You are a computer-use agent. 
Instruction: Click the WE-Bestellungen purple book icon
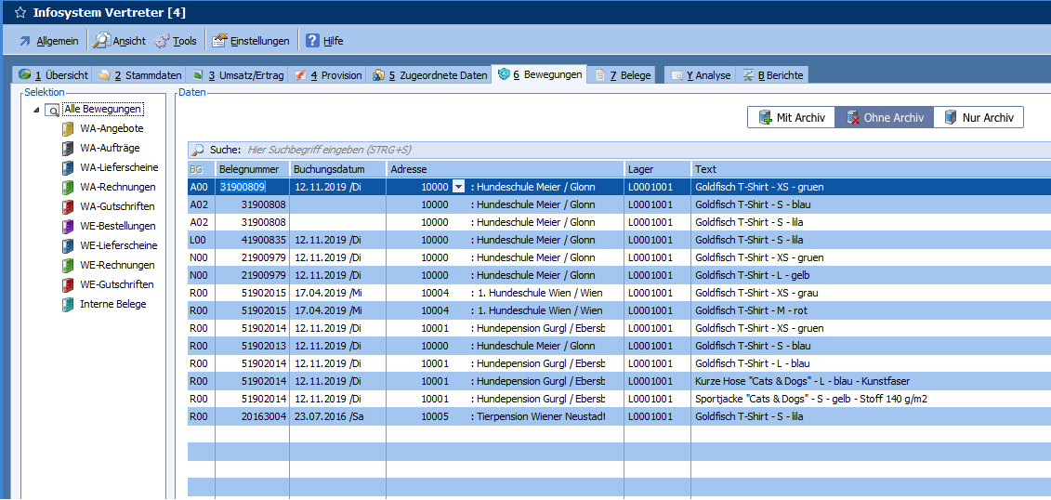tap(68, 227)
